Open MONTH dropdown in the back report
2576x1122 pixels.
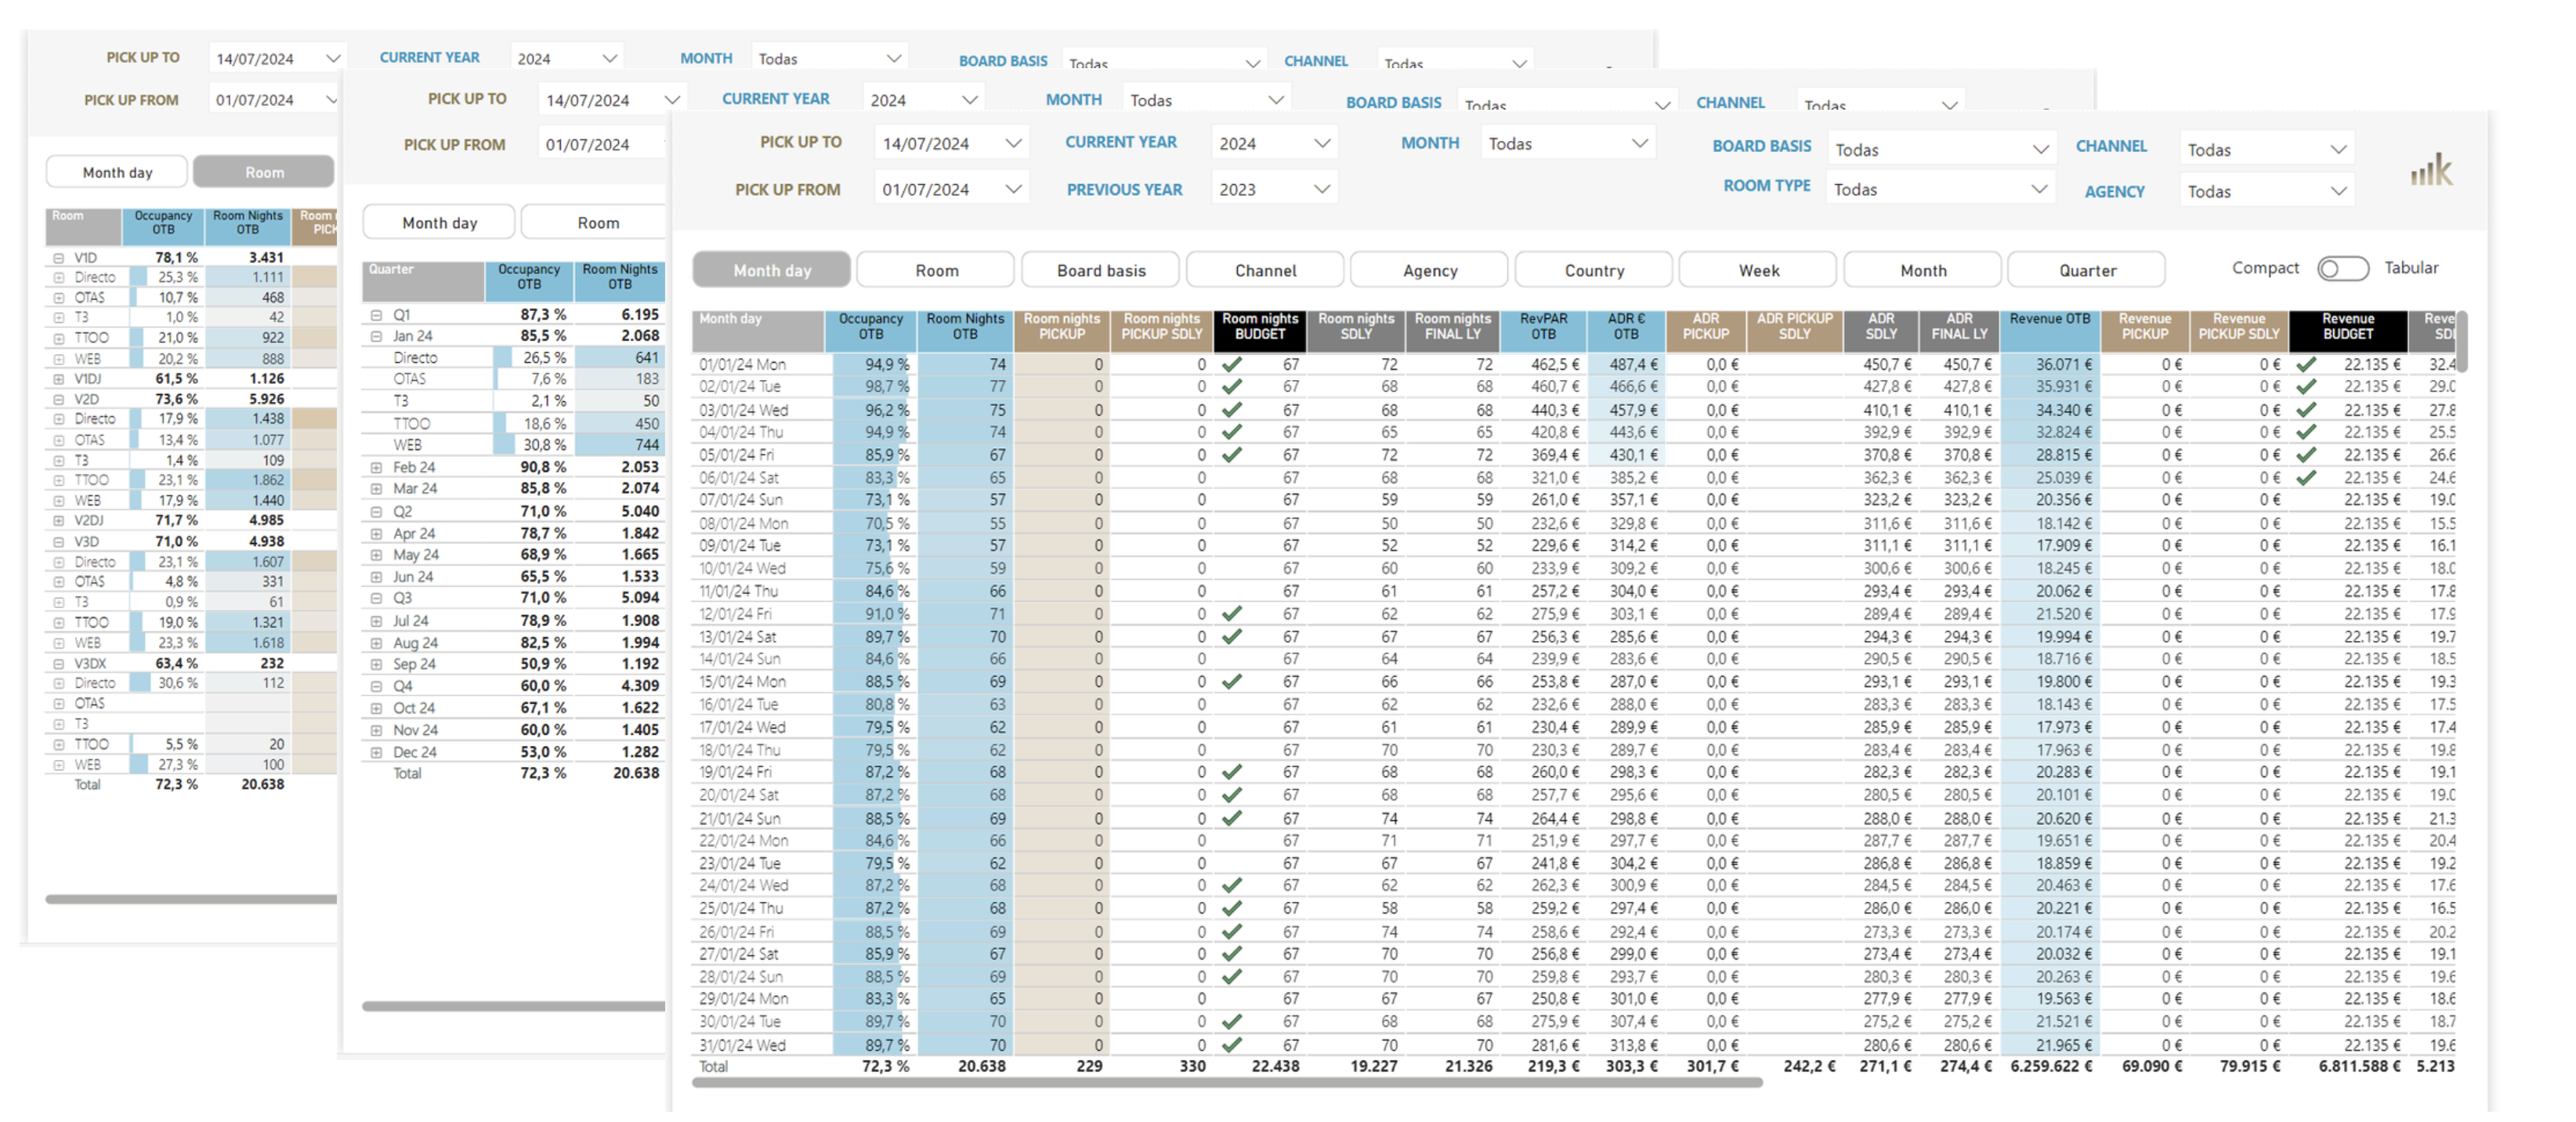829,59
